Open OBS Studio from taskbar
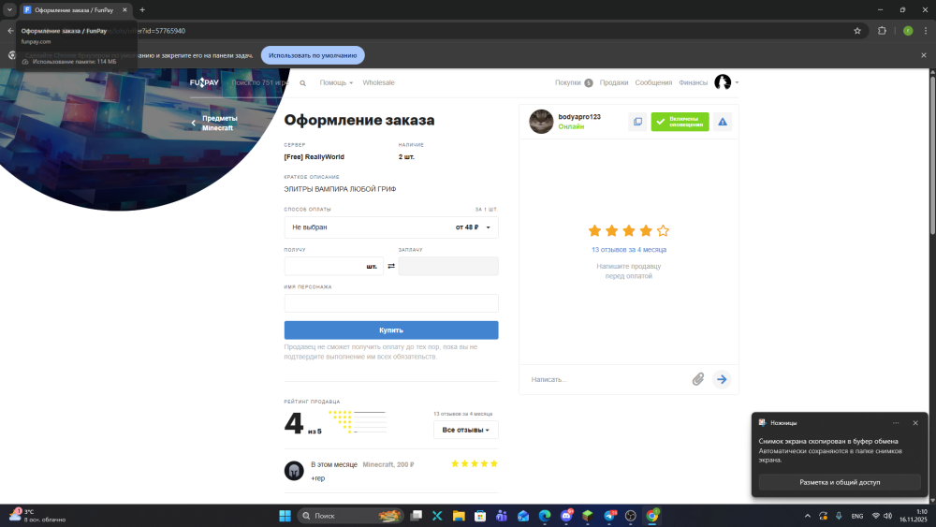The width and height of the screenshot is (936, 527). click(631, 516)
